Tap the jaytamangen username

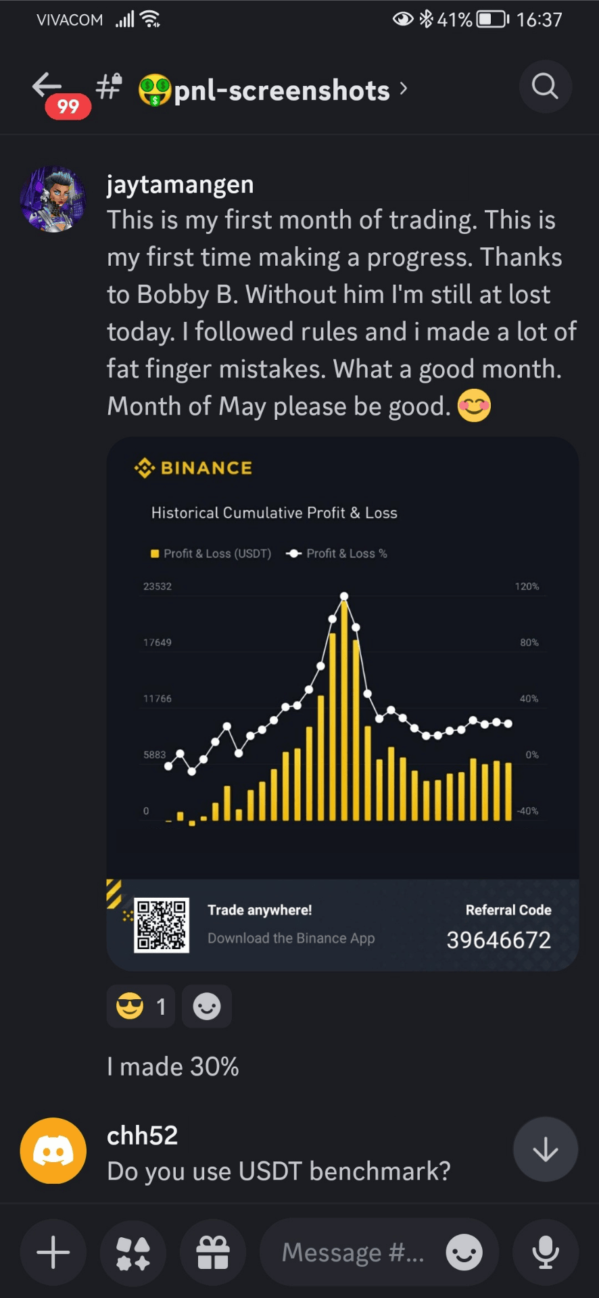181,185
